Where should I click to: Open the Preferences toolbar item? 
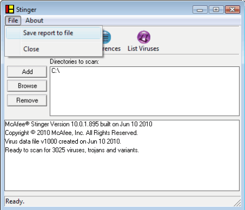[x=112, y=41]
